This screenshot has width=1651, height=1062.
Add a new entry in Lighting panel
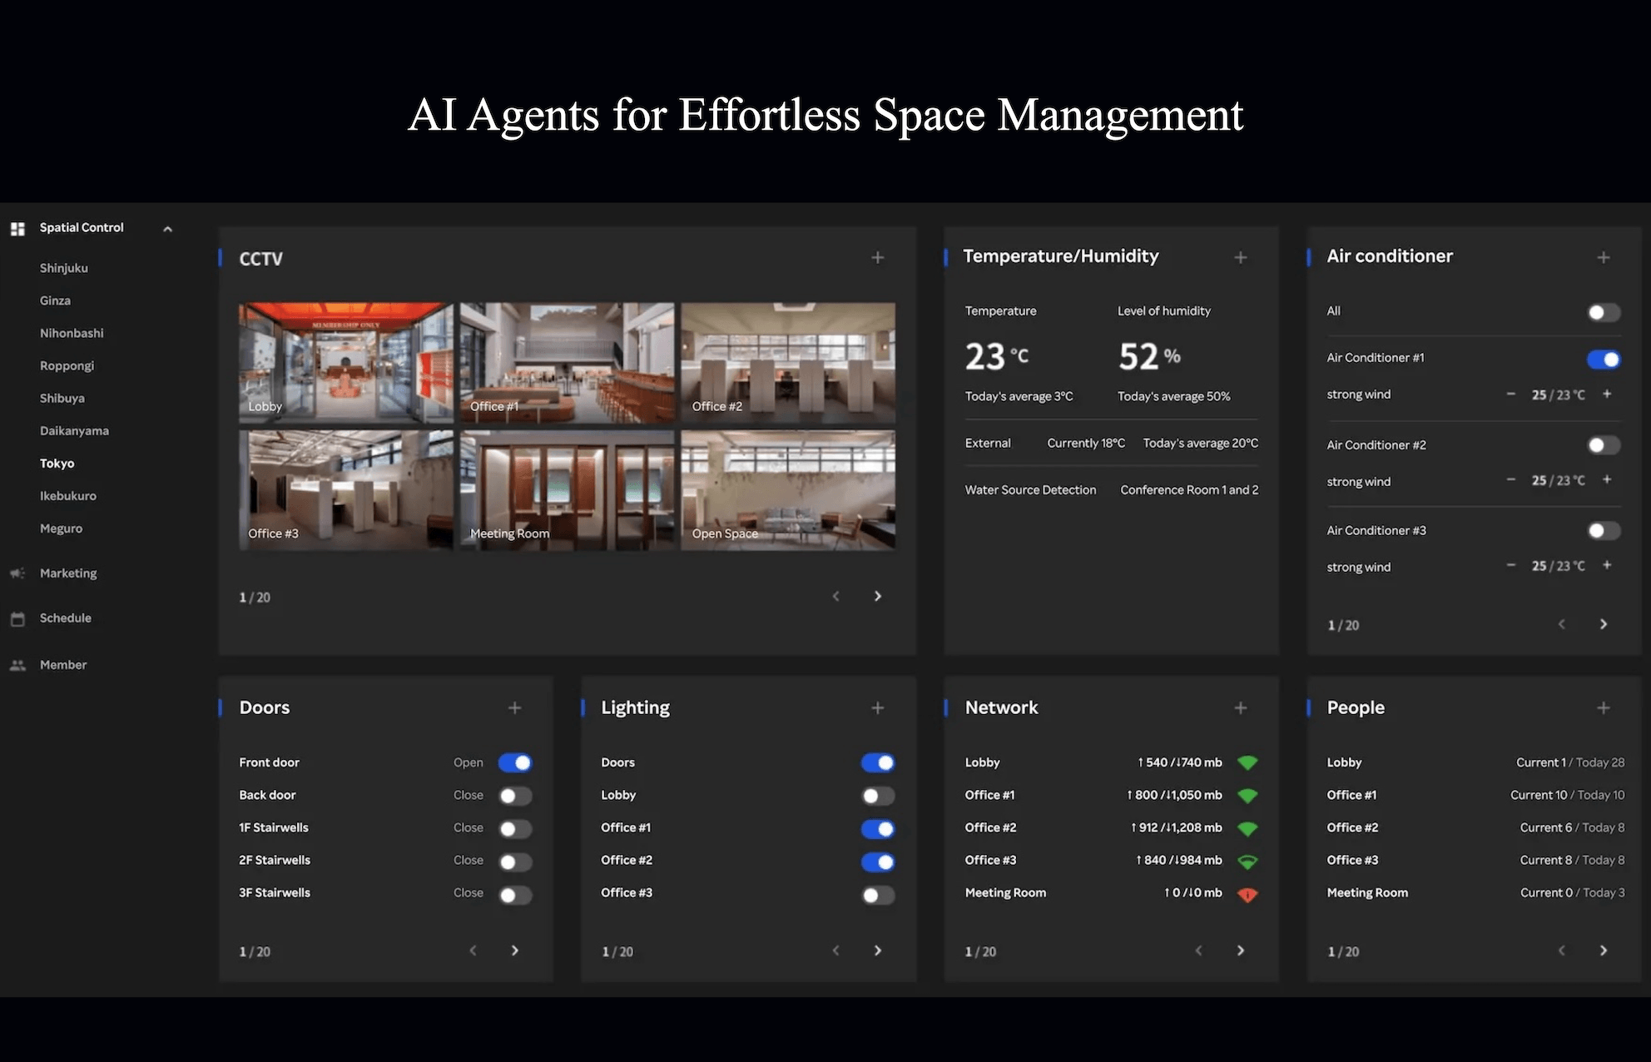[877, 707]
